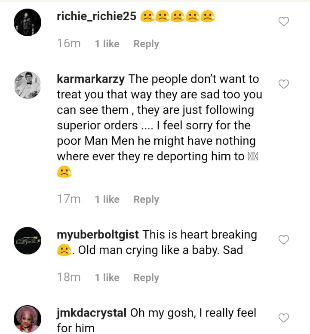View likes on richie_richie25's comment
The height and width of the screenshot is (334, 310).
107,44
